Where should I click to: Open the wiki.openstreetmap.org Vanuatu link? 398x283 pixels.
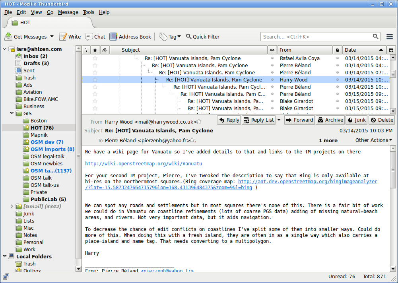(144, 163)
